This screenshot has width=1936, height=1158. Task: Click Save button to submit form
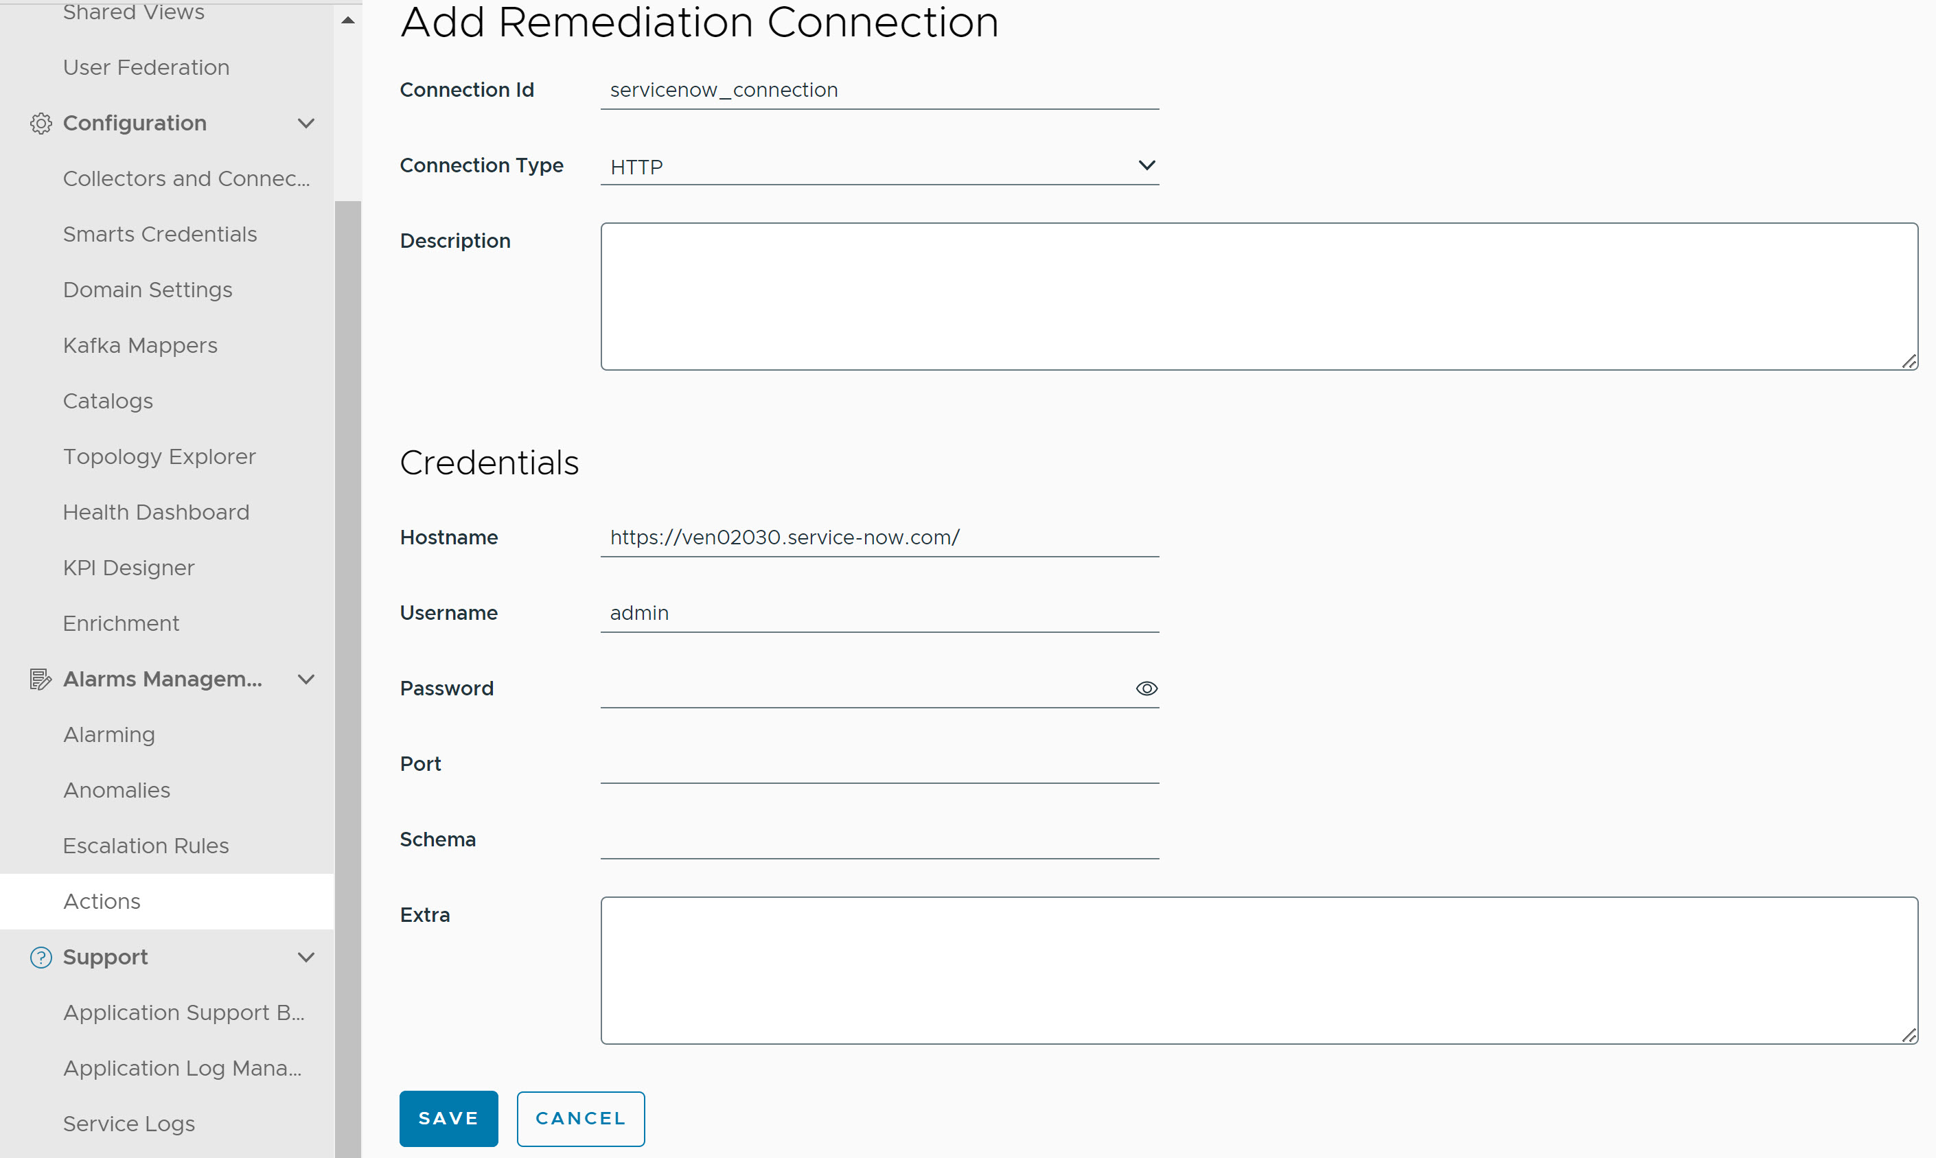pos(448,1118)
